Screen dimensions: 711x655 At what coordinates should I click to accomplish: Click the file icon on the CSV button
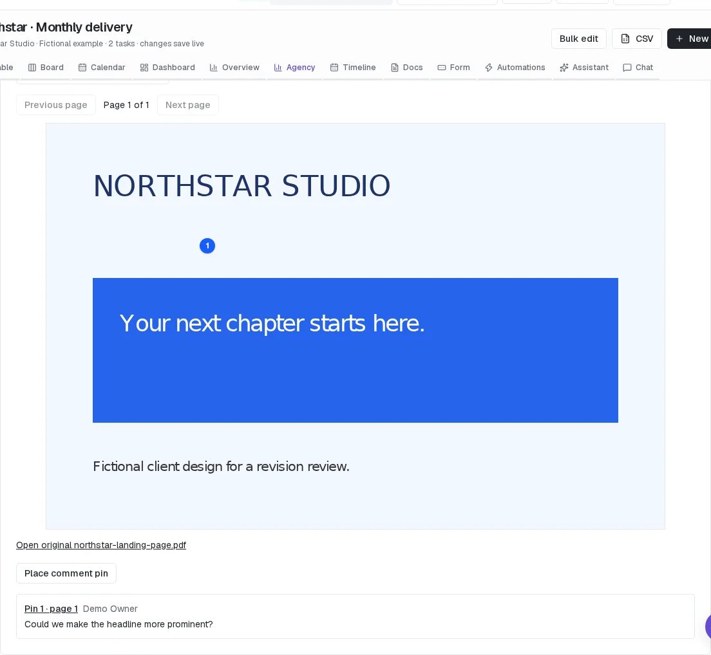pyautogui.click(x=625, y=39)
